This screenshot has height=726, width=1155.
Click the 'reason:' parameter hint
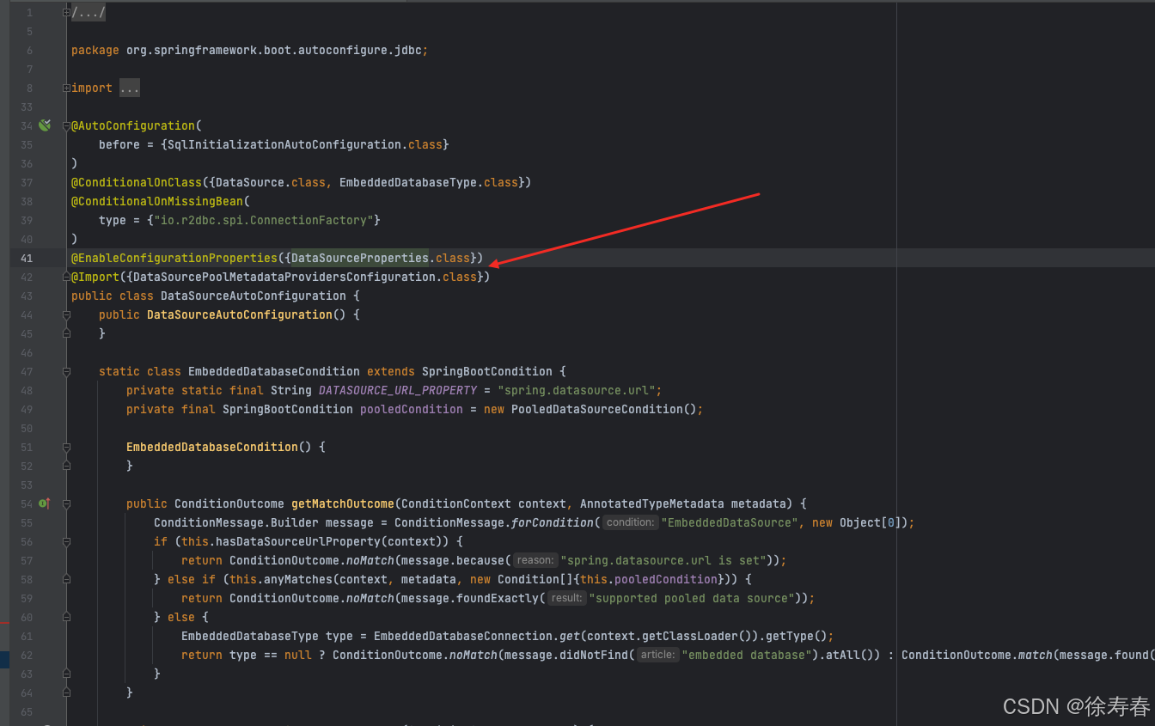pyautogui.click(x=535, y=560)
